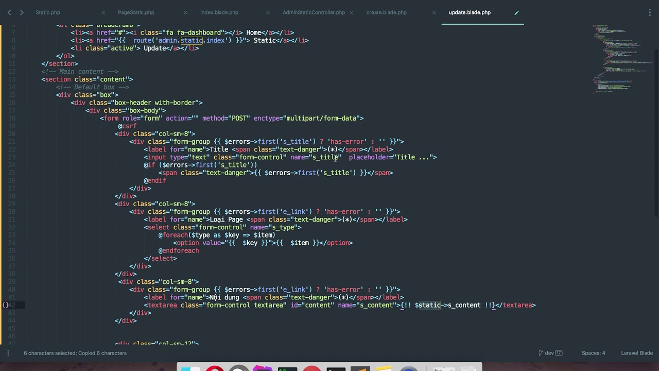Click the '<!-- Default box -->' comment
659x371 pixels.
pyautogui.click(x=93, y=87)
